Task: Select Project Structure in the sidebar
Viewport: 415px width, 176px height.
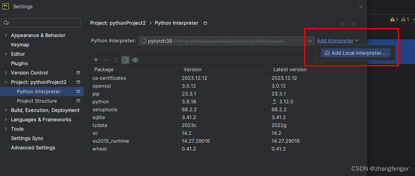Action: click(42, 101)
